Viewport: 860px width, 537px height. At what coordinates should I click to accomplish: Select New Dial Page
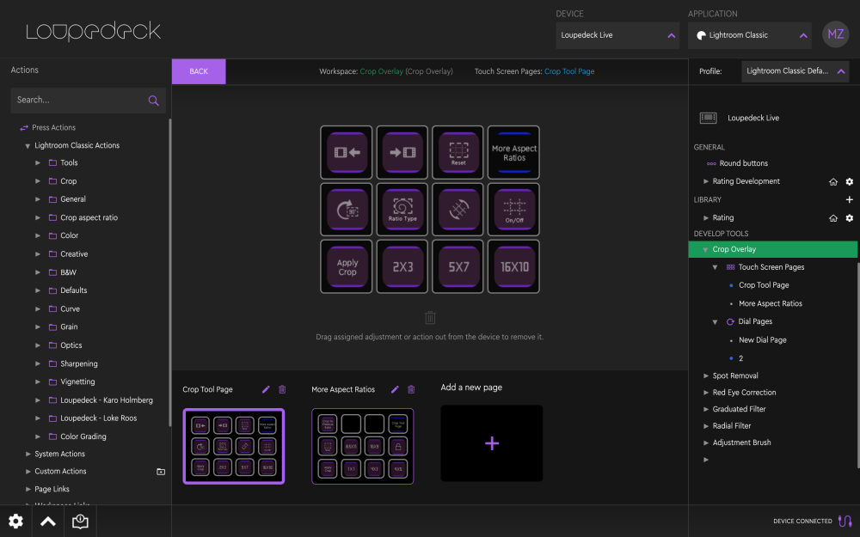coord(762,339)
